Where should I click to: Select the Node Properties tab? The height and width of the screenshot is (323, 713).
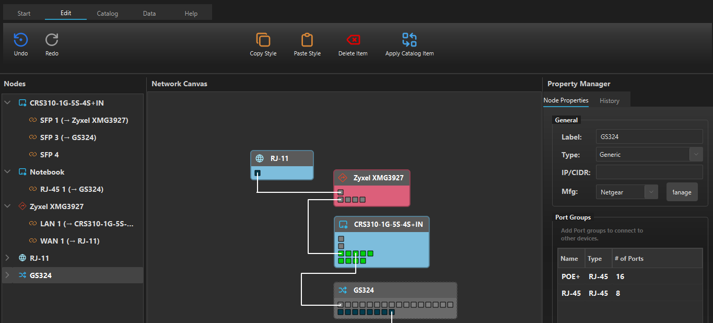pyautogui.click(x=566, y=100)
